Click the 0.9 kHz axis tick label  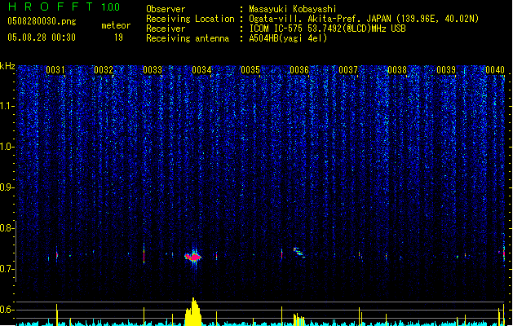[7, 187]
